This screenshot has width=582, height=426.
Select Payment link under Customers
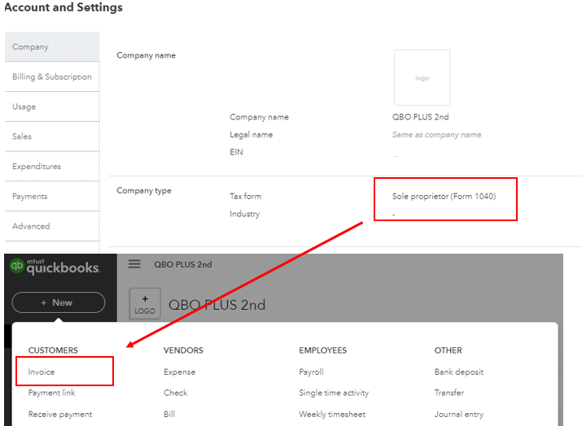click(x=51, y=393)
